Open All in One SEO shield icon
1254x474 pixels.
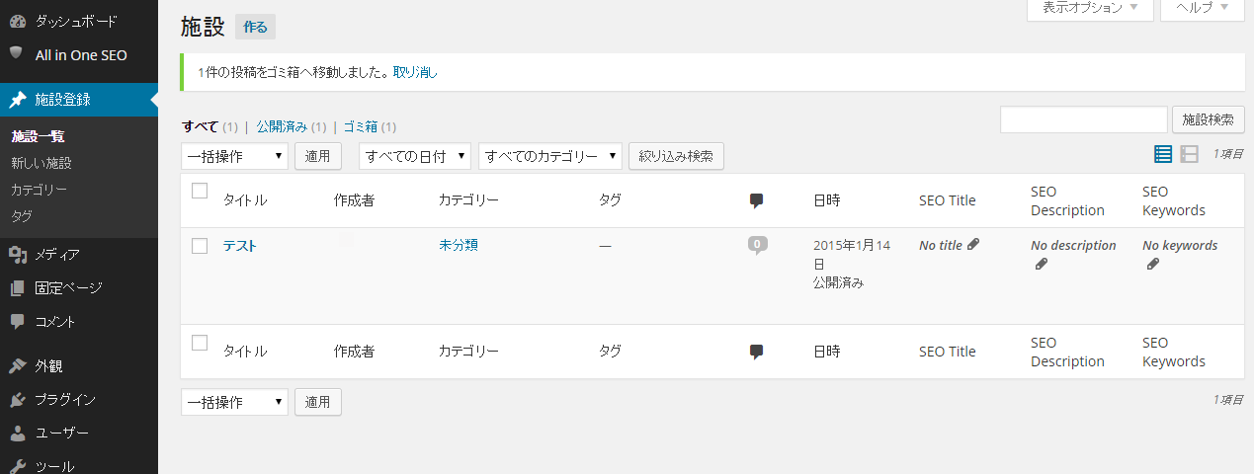click(17, 54)
